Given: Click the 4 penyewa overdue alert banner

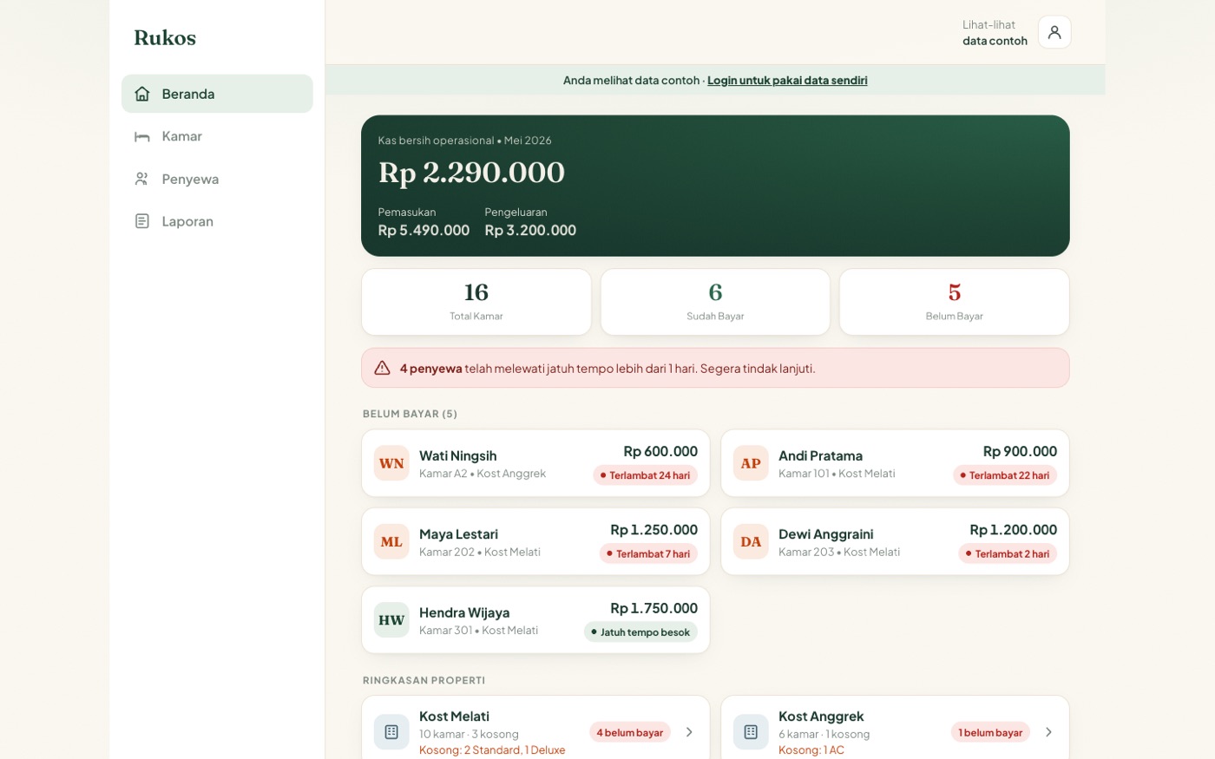Looking at the screenshot, I should tap(715, 368).
